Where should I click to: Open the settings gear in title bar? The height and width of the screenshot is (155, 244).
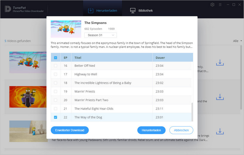pos(212,5)
